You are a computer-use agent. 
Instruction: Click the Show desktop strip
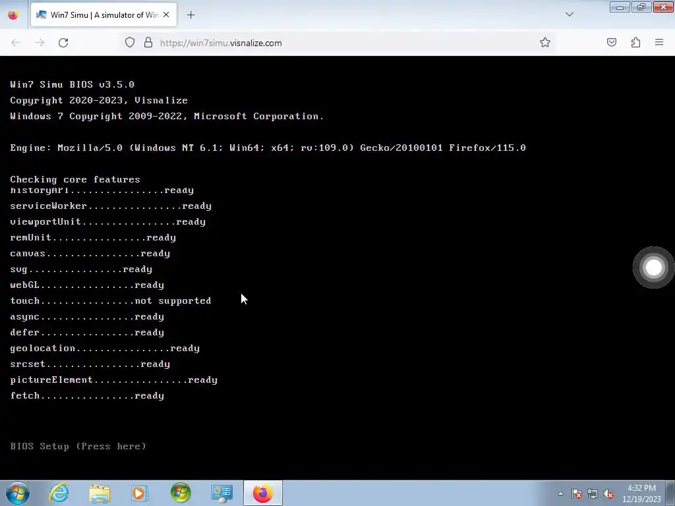pyautogui.click(x=670, y=493)
